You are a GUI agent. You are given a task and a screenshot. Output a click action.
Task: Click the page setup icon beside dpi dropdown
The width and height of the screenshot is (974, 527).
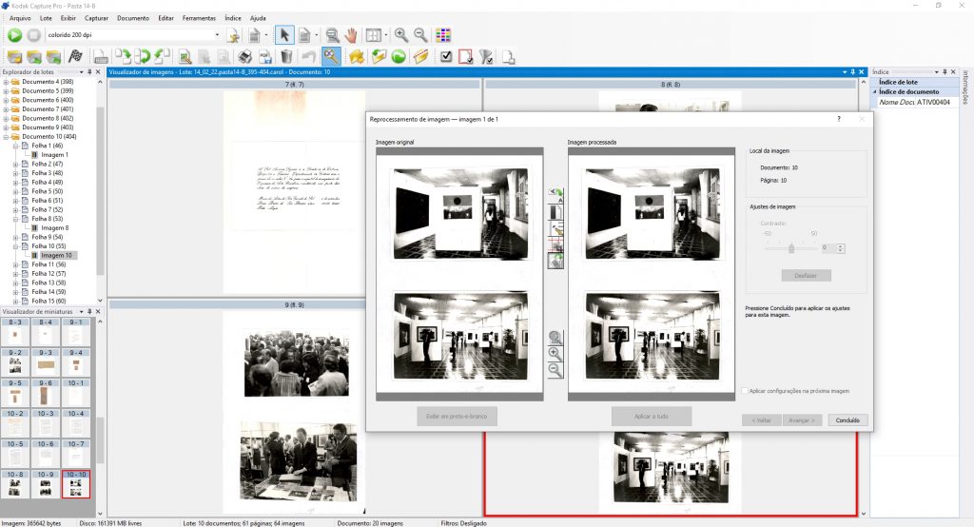click(x=233, y=35)
